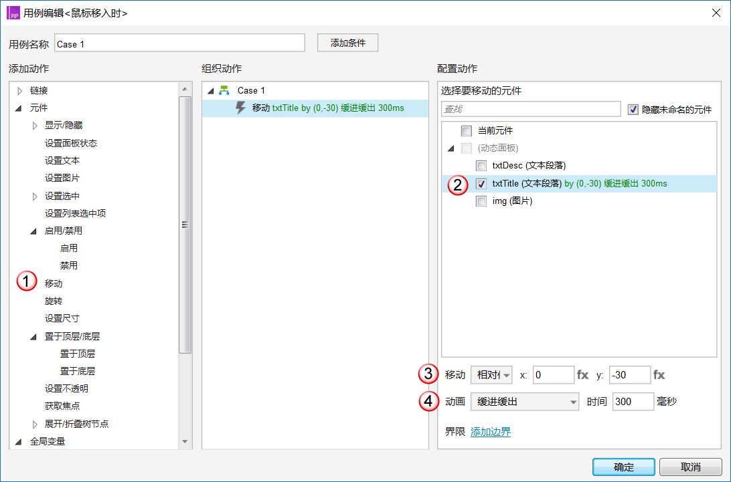
Task: Click the action list scrollbar up arrow
Action: pyautogui.click(x=185, y=89)
